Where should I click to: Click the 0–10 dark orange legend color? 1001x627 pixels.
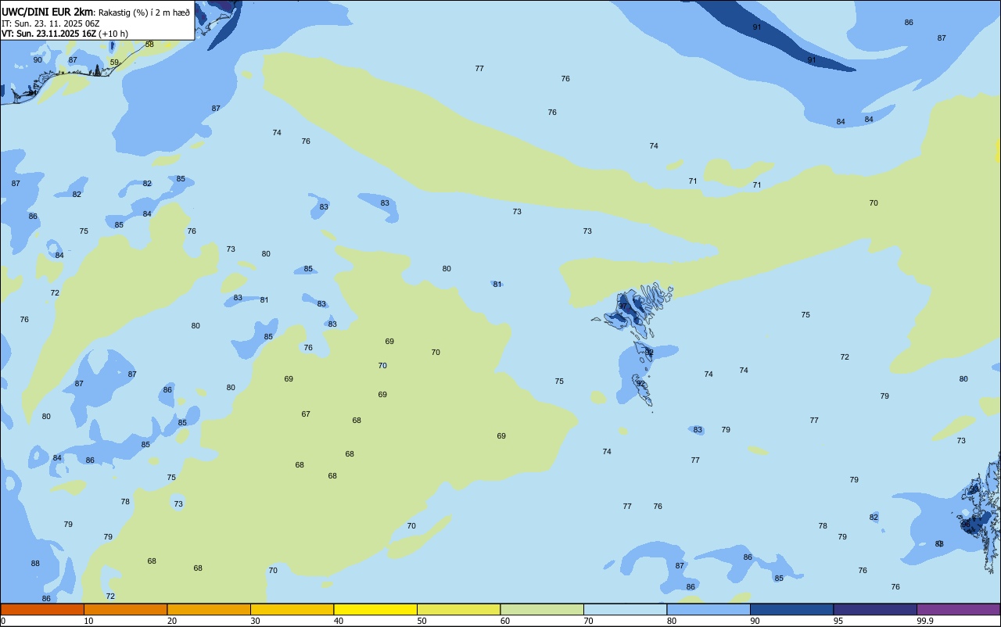pos(42,610)
